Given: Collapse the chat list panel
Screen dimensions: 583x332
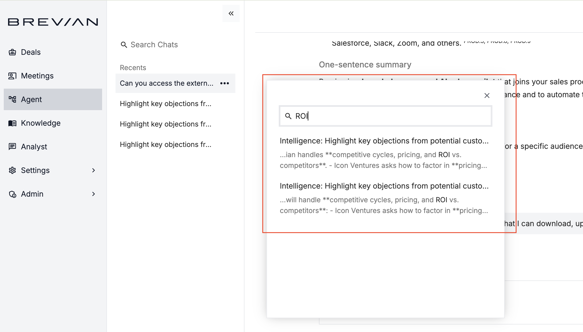Looking at the screenshot, I should click(x=231, y=13).
